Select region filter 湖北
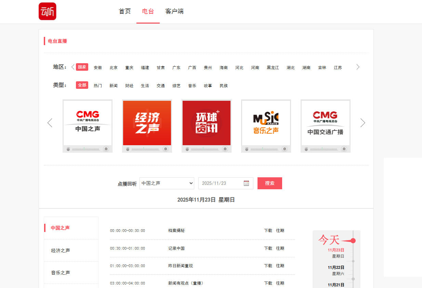 pos(291,68)
